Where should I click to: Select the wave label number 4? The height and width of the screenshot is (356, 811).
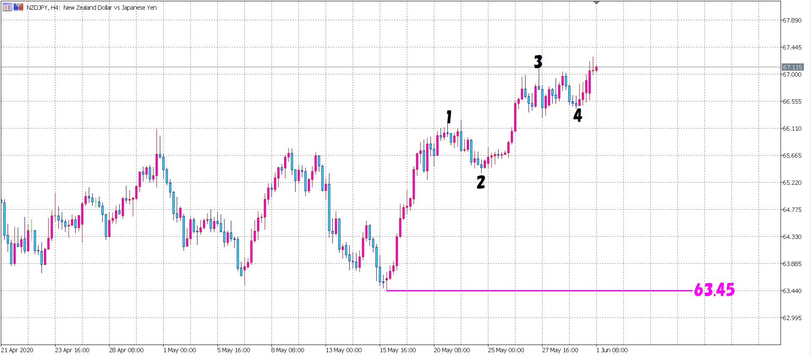pos(578,115)
